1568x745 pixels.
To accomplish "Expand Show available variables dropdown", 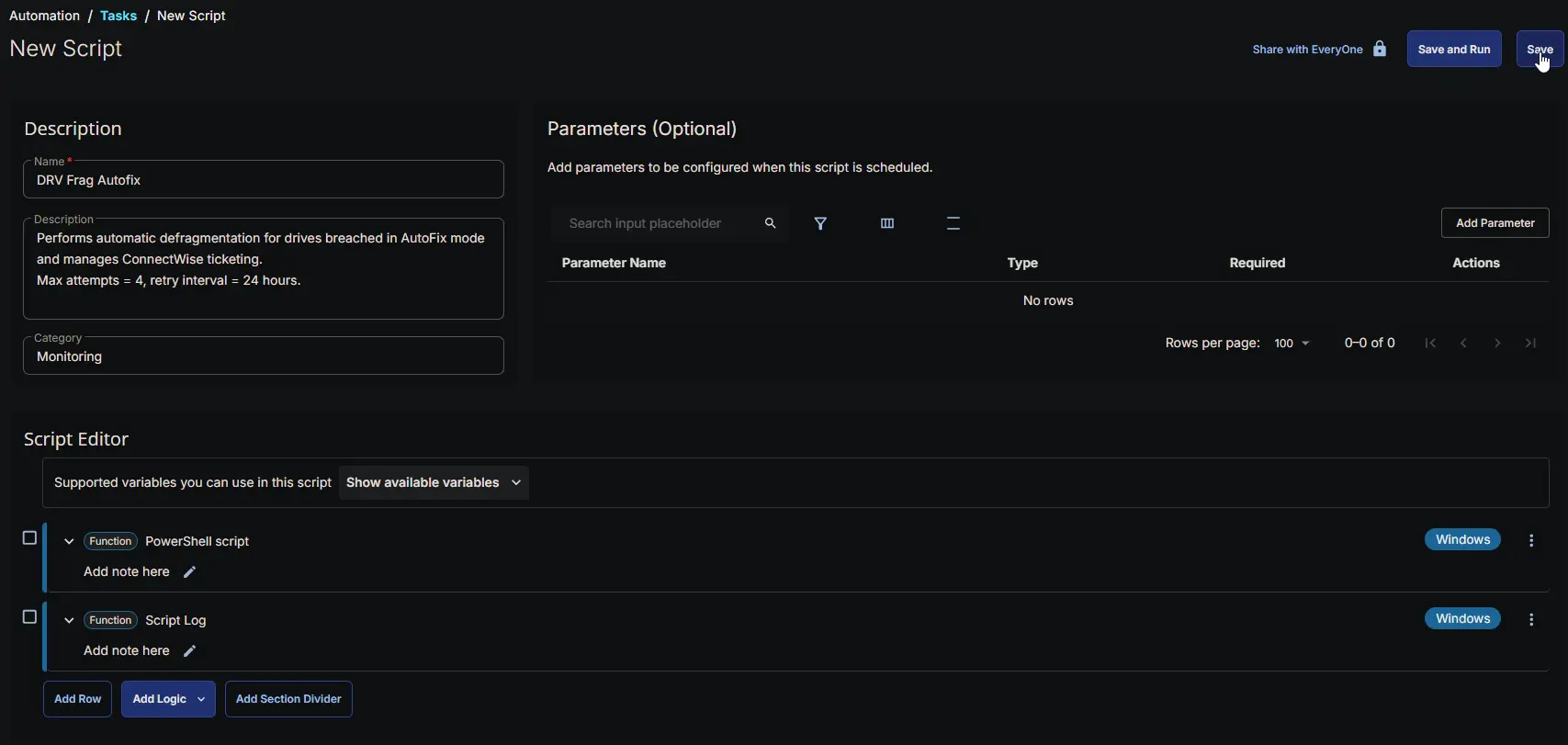I will [x=434, y=483].
